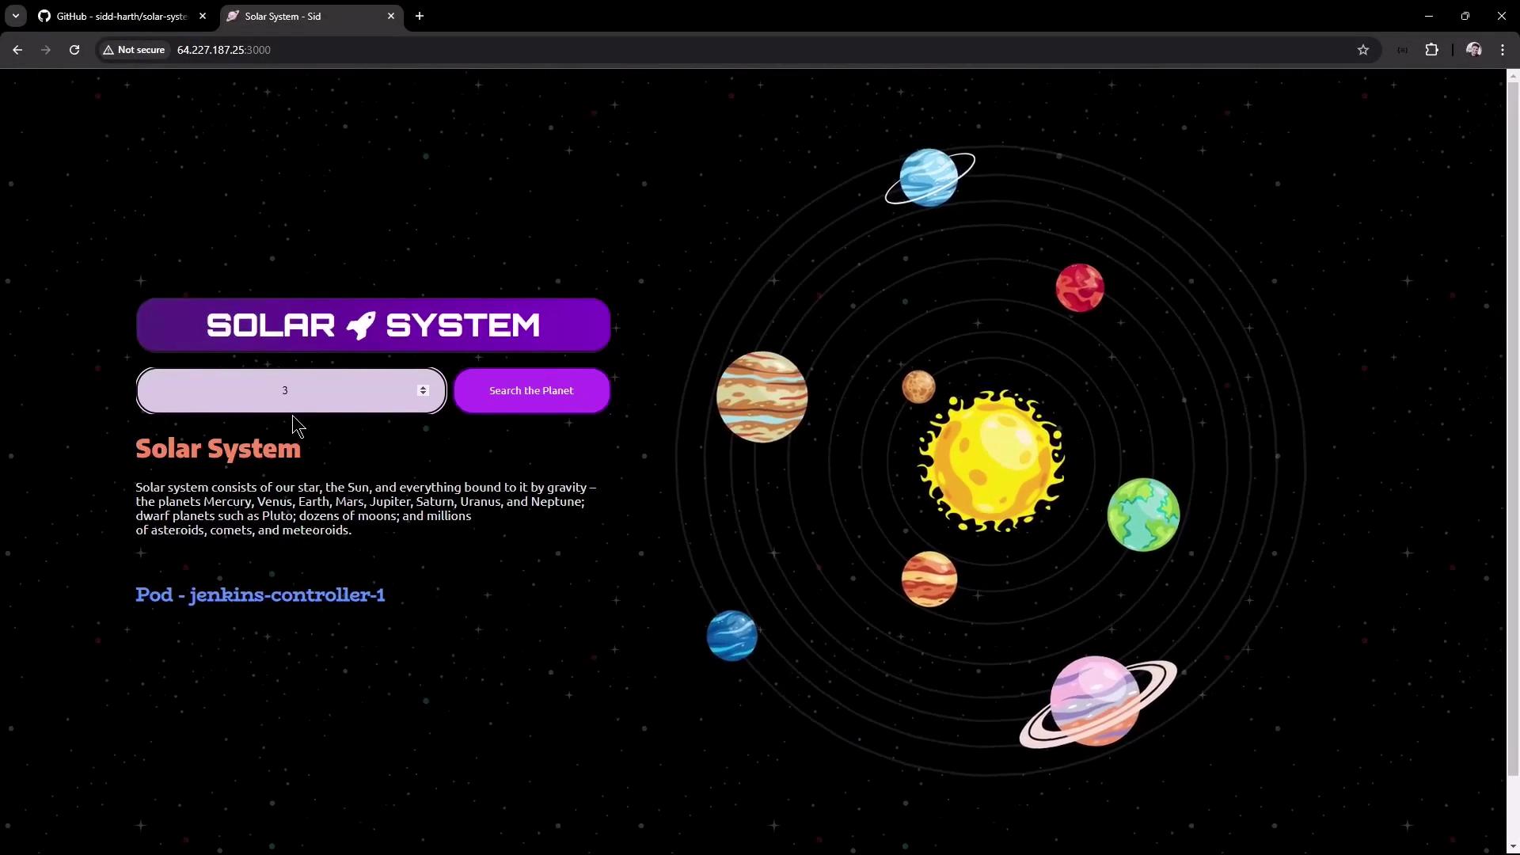
Task: Focus the planet number input field
Action: (291, 390)
